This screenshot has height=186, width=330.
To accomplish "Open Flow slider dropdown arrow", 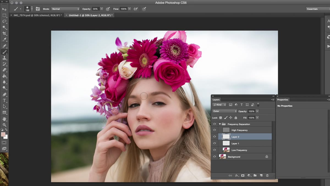I will tap(129, 9).
